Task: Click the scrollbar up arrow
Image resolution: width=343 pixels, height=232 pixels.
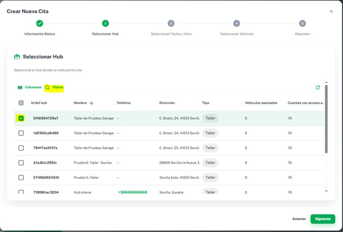Action: tap(326, 82)
